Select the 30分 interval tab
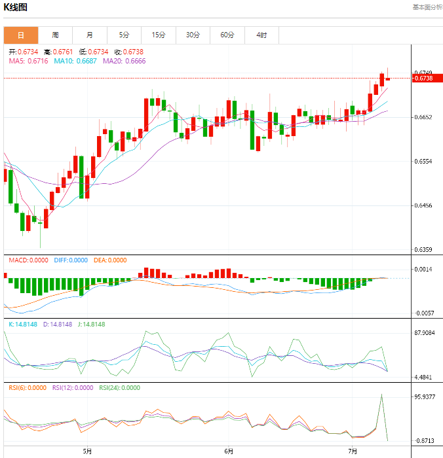This screenshot has width=443, height=458. [193, 35]
